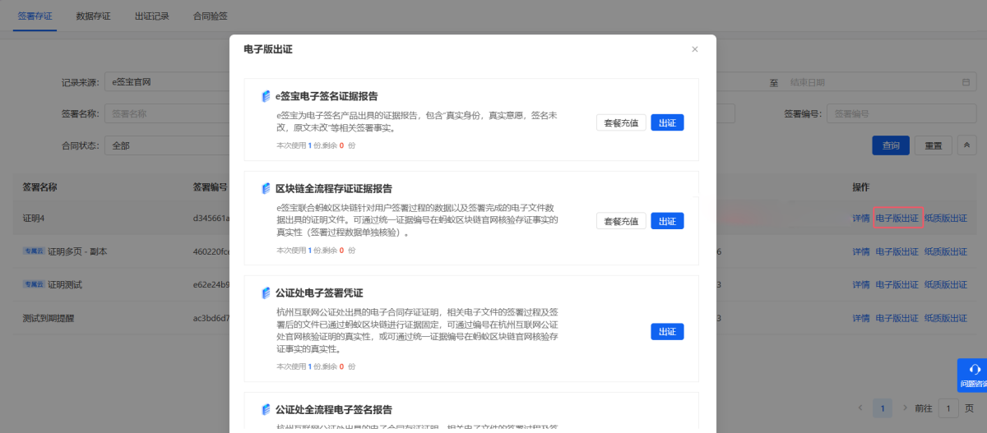
Task: Click the 签署编号 input field
Action: tap(901, 113)
